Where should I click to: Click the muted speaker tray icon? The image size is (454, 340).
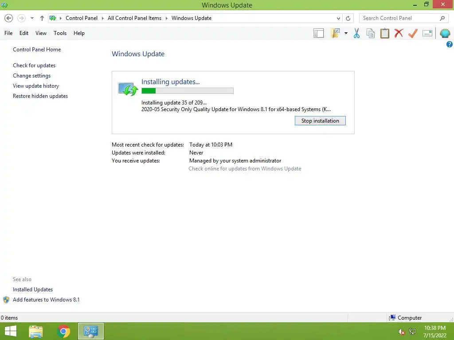pos(401,332)
